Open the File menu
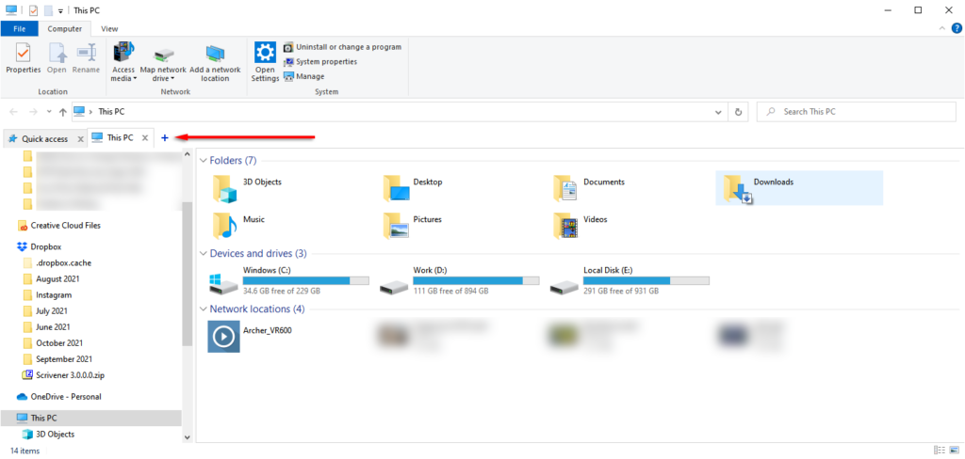Screen dimensions: 965x459 coord(19,28)
